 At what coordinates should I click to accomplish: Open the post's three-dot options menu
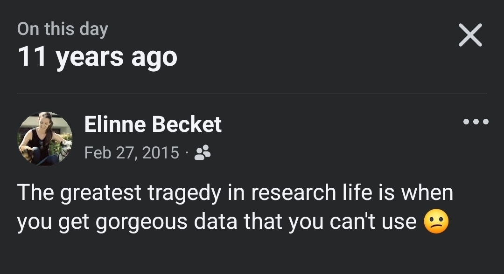click(x=476, y=122)
